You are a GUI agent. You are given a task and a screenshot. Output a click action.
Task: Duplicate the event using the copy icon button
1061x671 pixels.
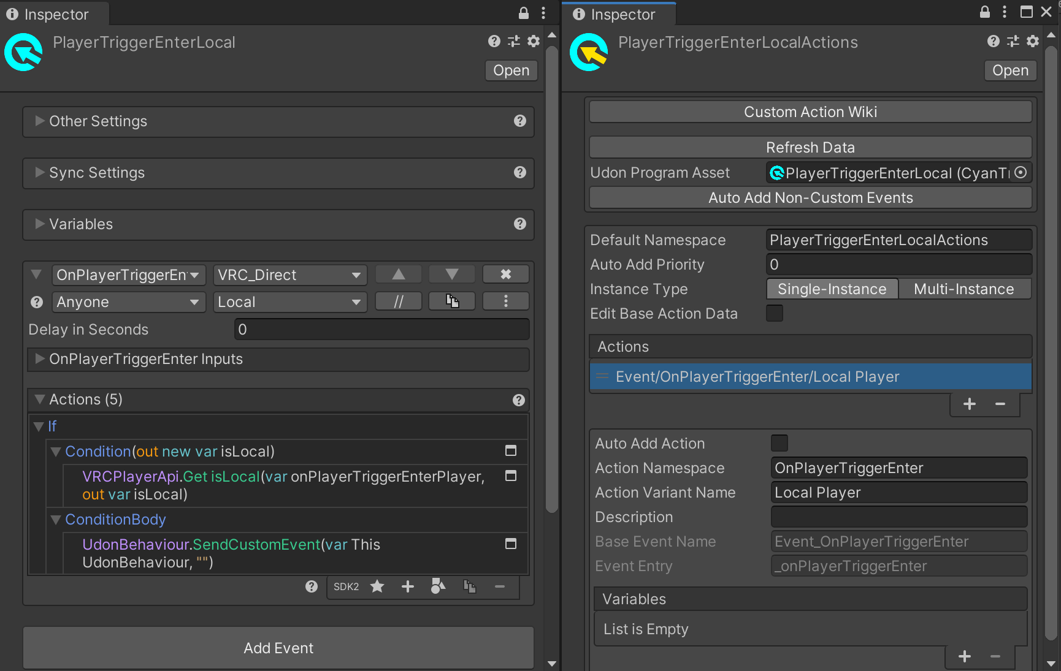[452, 301]
